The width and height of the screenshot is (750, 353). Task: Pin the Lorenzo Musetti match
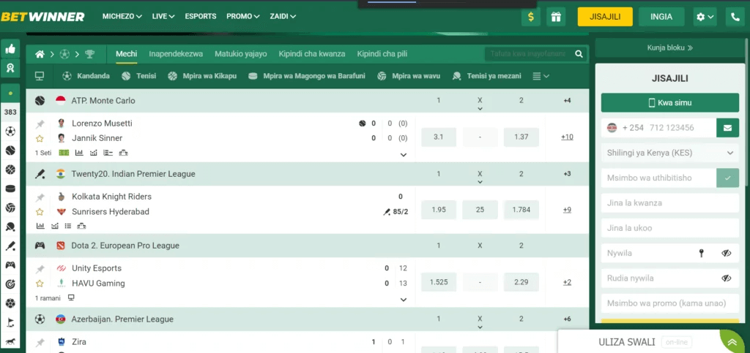[40, 124]
